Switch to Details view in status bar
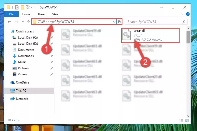Image resolution: width=197 pixels, height=131 pixels. [x=181, y=121]
